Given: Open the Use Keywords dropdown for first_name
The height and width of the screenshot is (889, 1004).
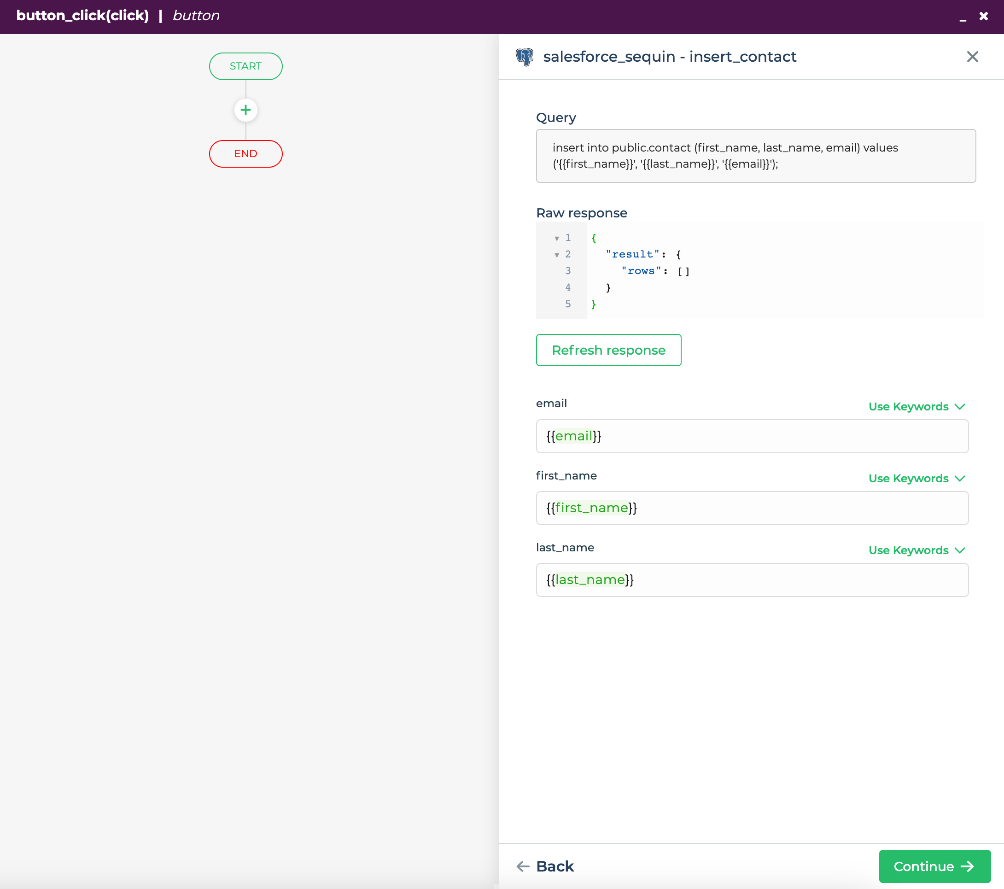Looking at the screenshot, I should 916,478.
